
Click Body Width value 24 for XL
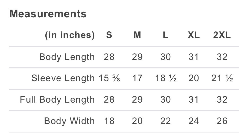coord(194,121)
